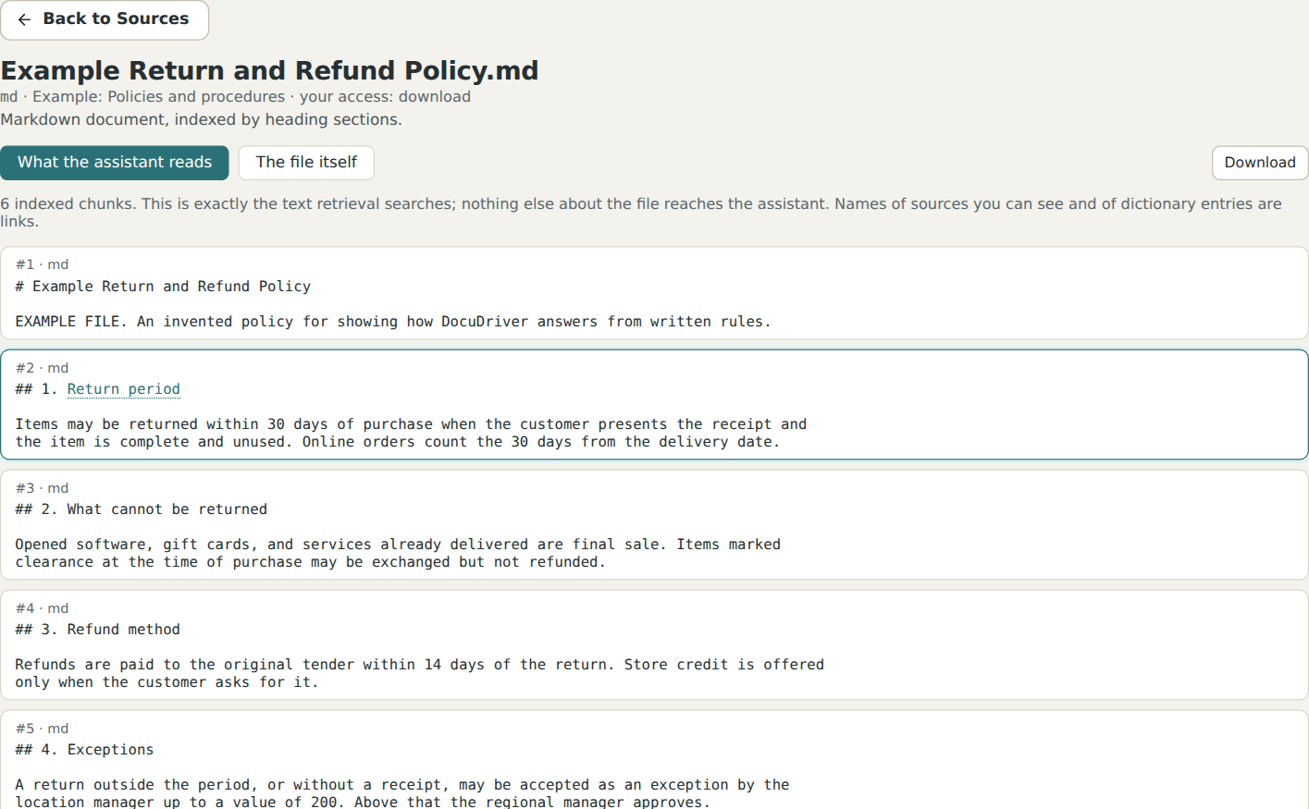Open the "Return period" dictionary link
The height and width of the screenshot is (809, 1309).
tap(124, 389)
